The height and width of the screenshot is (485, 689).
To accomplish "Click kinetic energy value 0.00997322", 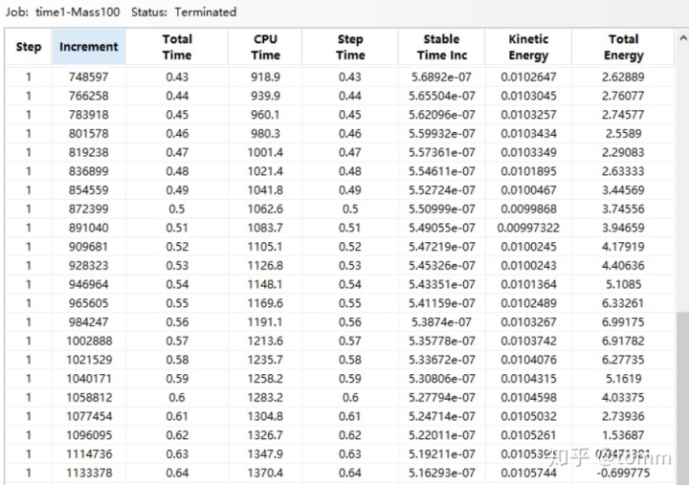I will [x=528, y=228].
